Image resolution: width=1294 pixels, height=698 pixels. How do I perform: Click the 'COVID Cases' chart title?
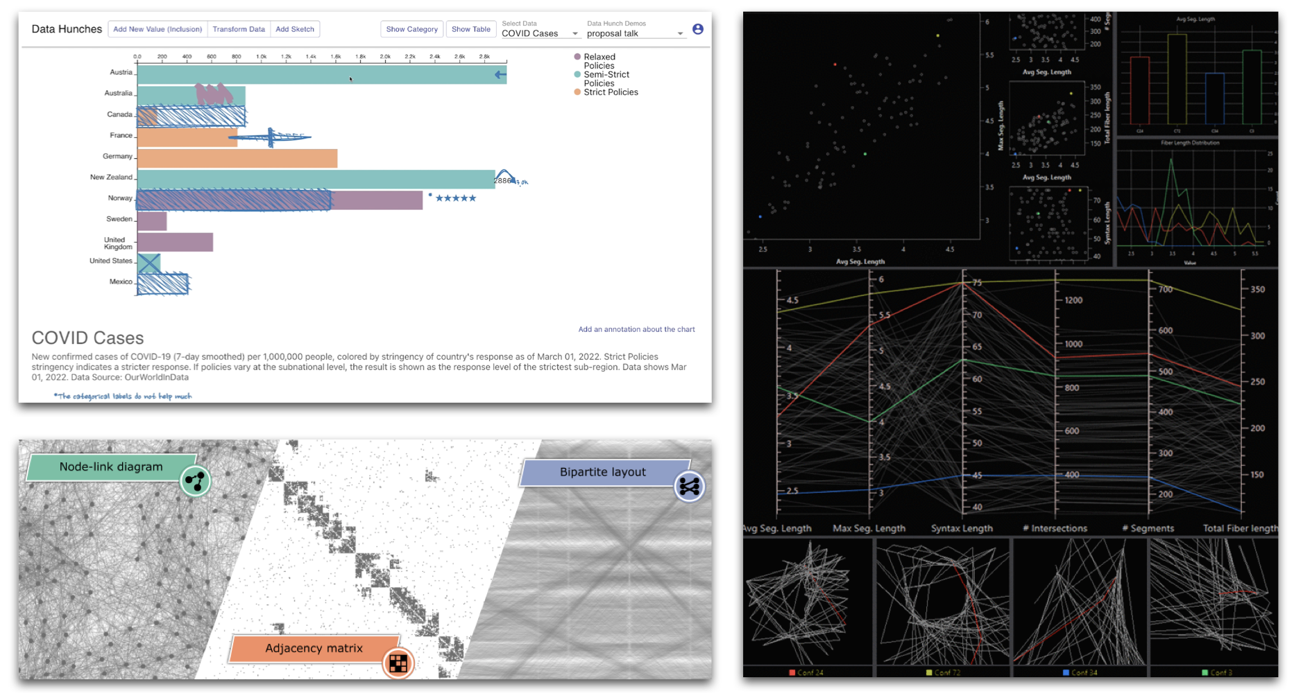[x=87, y=338]
